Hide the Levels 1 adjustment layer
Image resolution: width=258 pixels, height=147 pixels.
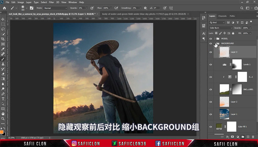pyautogui.click(x=211, y=65)
